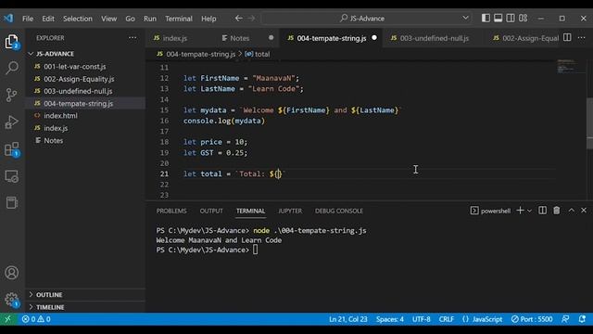Switch to the DEBUG CONSOLE tab

(x=339, y=211)
